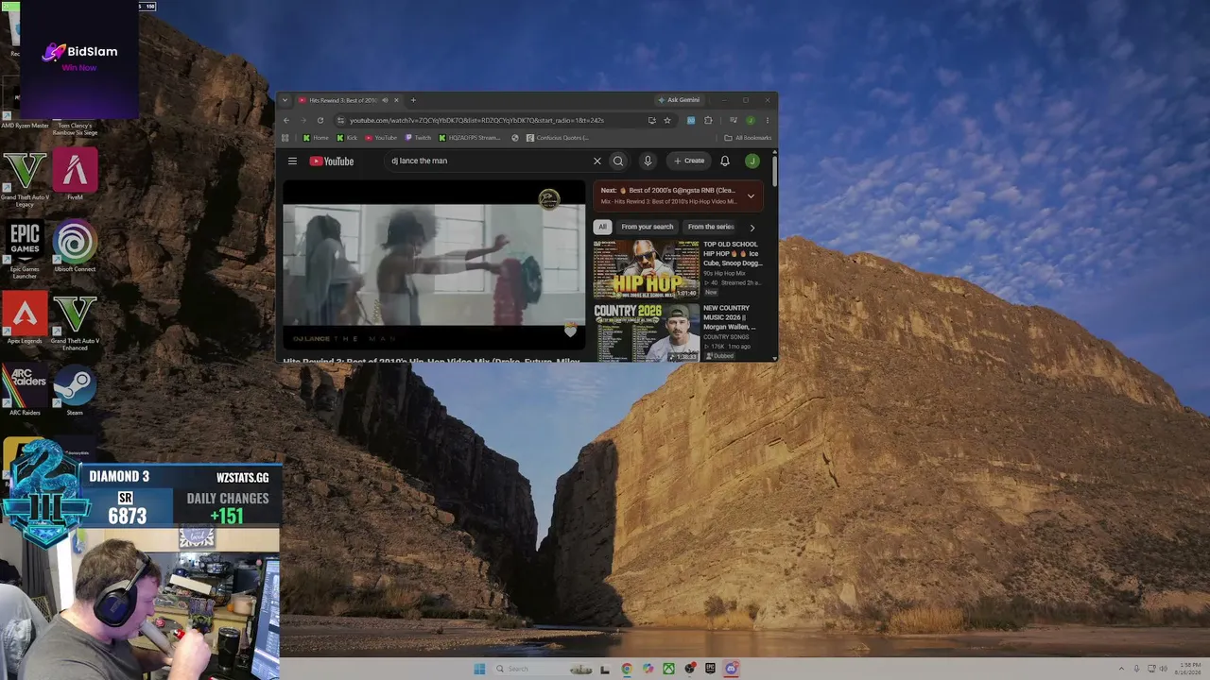This screenshot has height=680, width=1210.
Task: Open the Chrome three-dot menu
Action: [767, 120]
